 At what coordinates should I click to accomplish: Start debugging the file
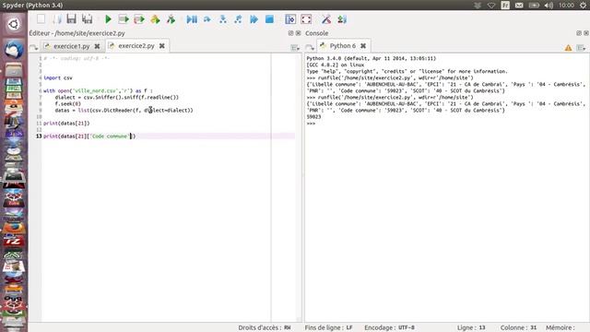tap(192, 19)
